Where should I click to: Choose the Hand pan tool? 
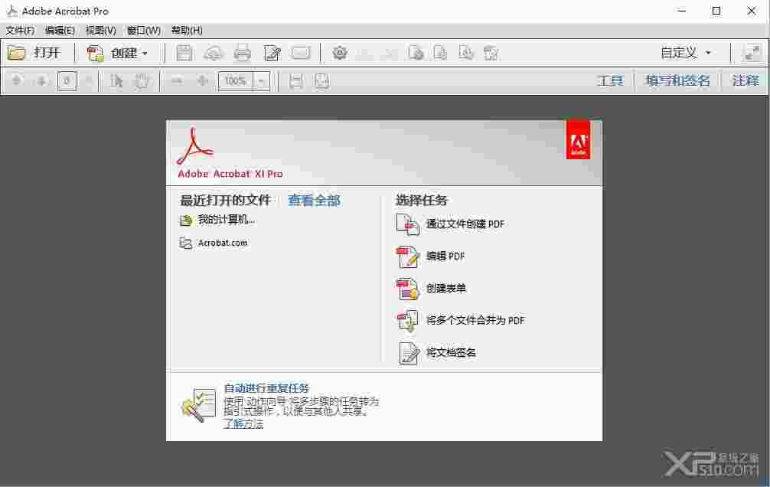click(x=142, y=81)
